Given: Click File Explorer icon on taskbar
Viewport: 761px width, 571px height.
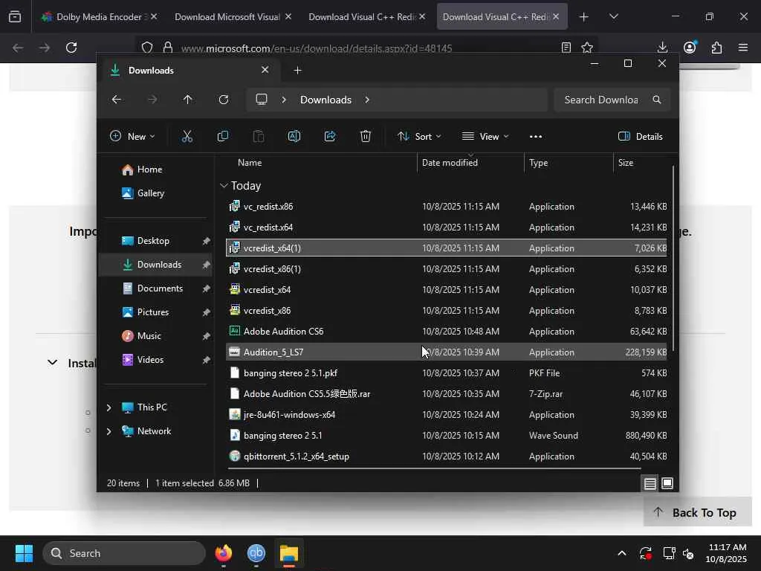Looking at the screenshot, I should coord(289,553).
